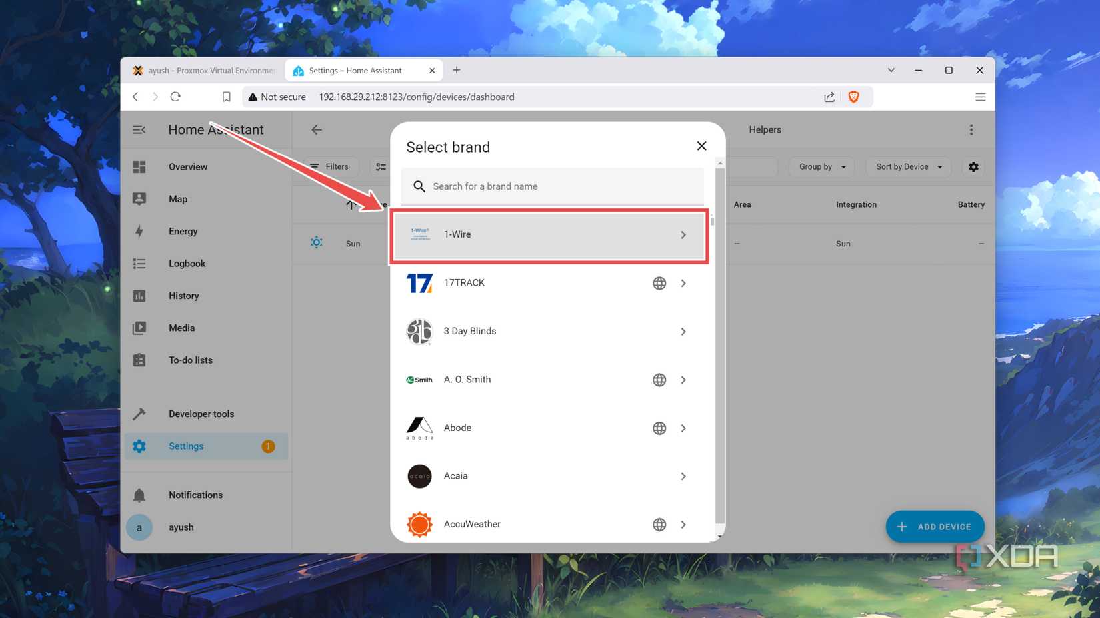Select the 1-Wire brand row
Viewport: 1100px width, 618px height.
click(549, 235)
